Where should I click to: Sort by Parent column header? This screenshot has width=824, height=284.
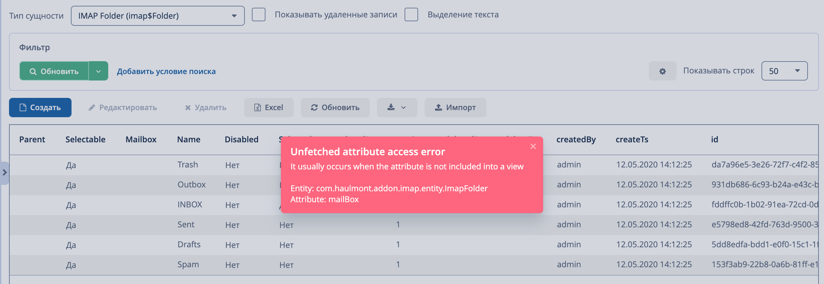pyautogui.click(x=32, y=139)
